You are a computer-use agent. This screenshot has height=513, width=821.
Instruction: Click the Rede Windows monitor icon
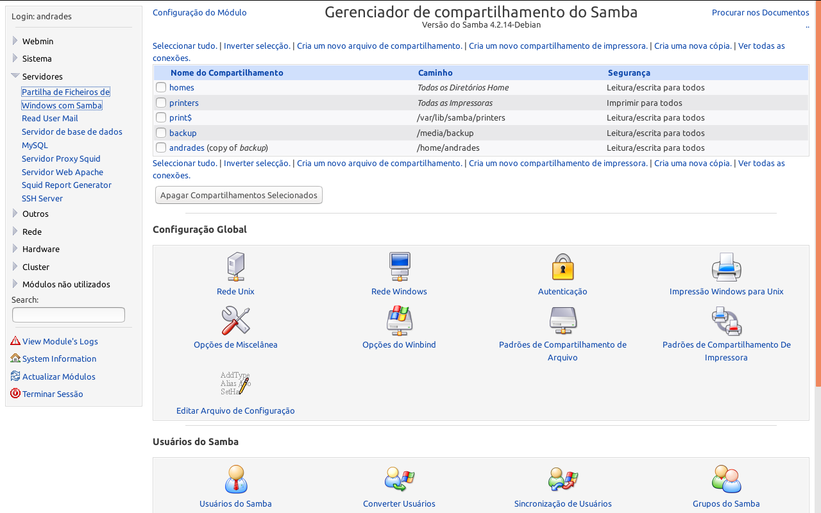point(399,267)
